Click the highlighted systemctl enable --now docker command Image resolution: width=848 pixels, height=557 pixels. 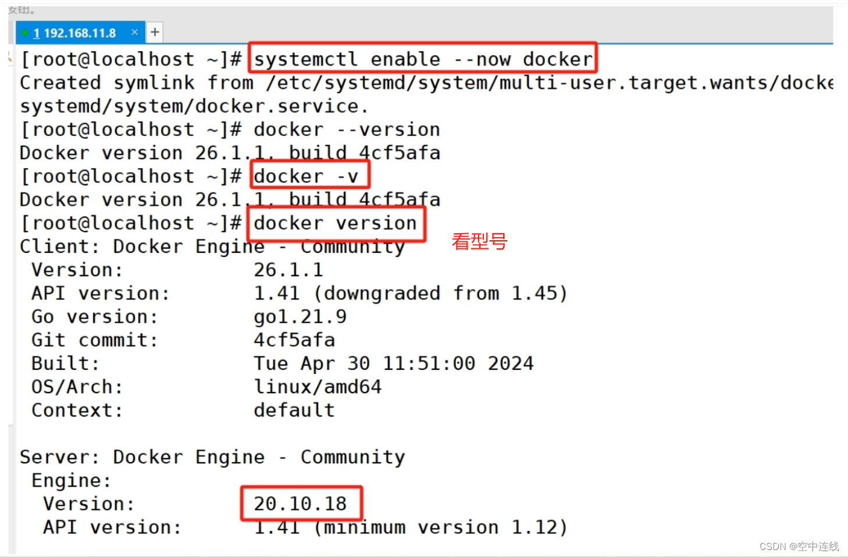click(421, 58)
